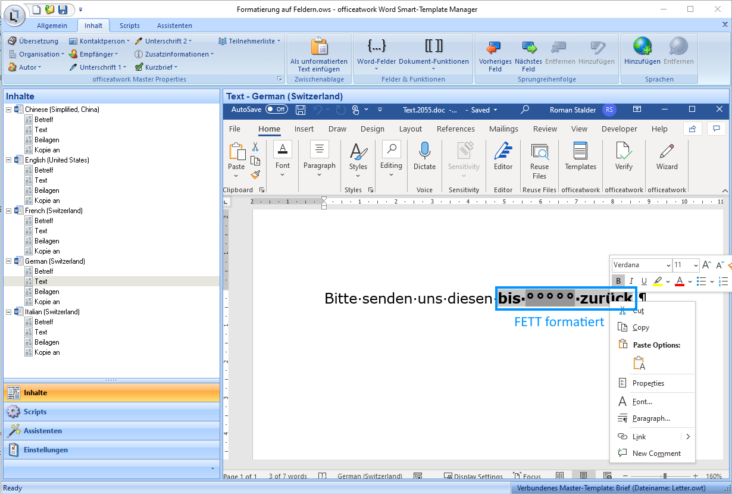Click the red font color button
The height and width of the screenshot is (494, 732).
pyautogui.click(x=680, y=282)
